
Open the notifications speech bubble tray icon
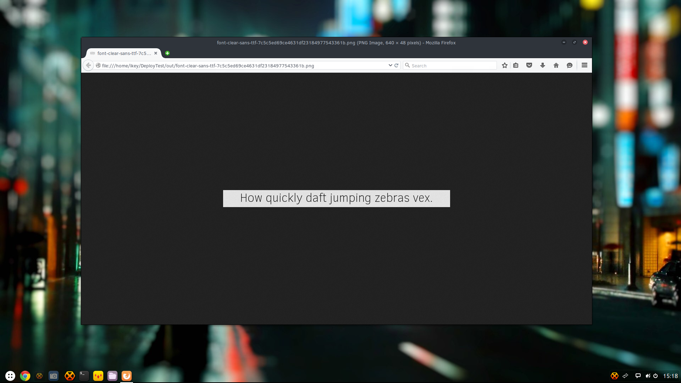[638, 376]
